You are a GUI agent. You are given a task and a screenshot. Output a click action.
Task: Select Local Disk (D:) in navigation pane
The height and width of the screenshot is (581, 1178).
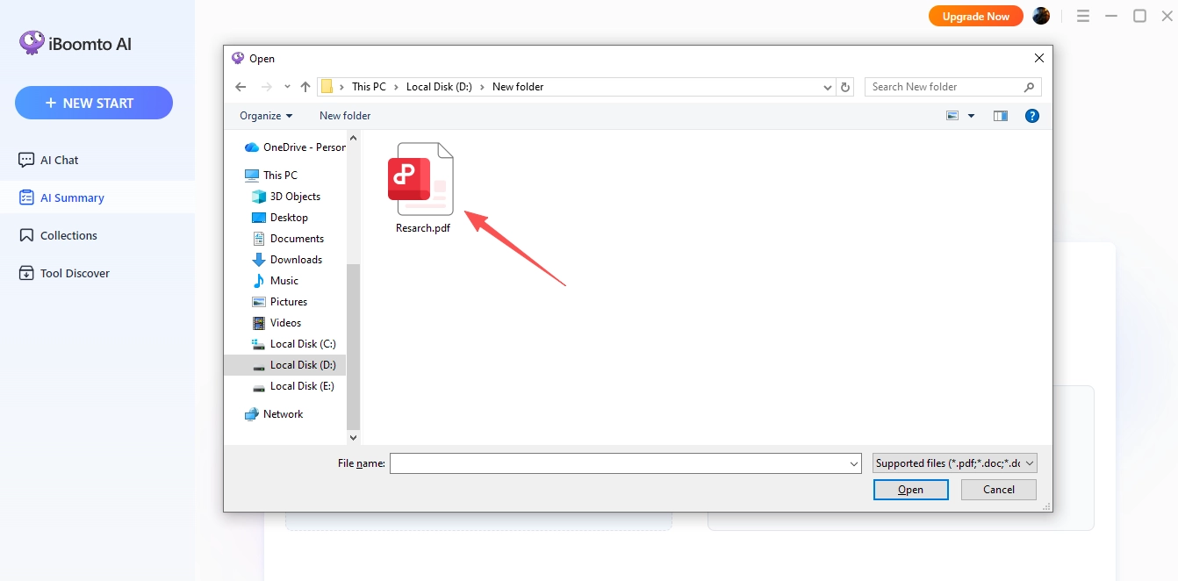point(285,365)
